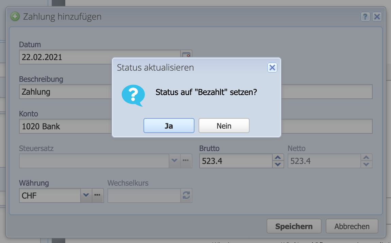Open Steuersatz options via ellipsis icon
391x243 pixels.
click(186, 161)
